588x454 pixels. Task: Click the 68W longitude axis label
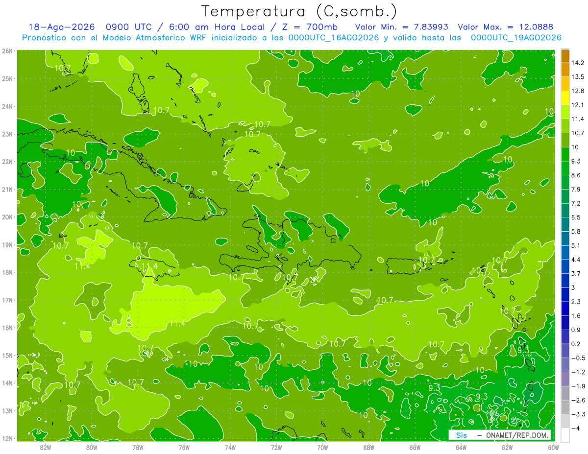tap(368, 447)
